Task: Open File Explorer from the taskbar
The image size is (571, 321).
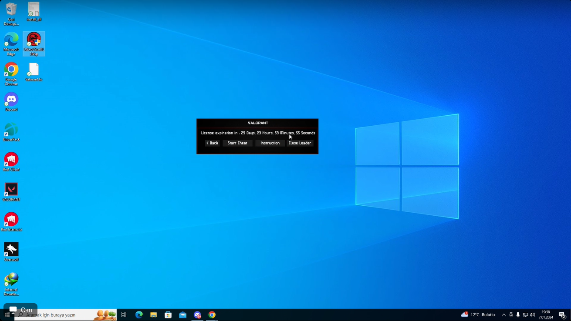Action: pos(153,314)
